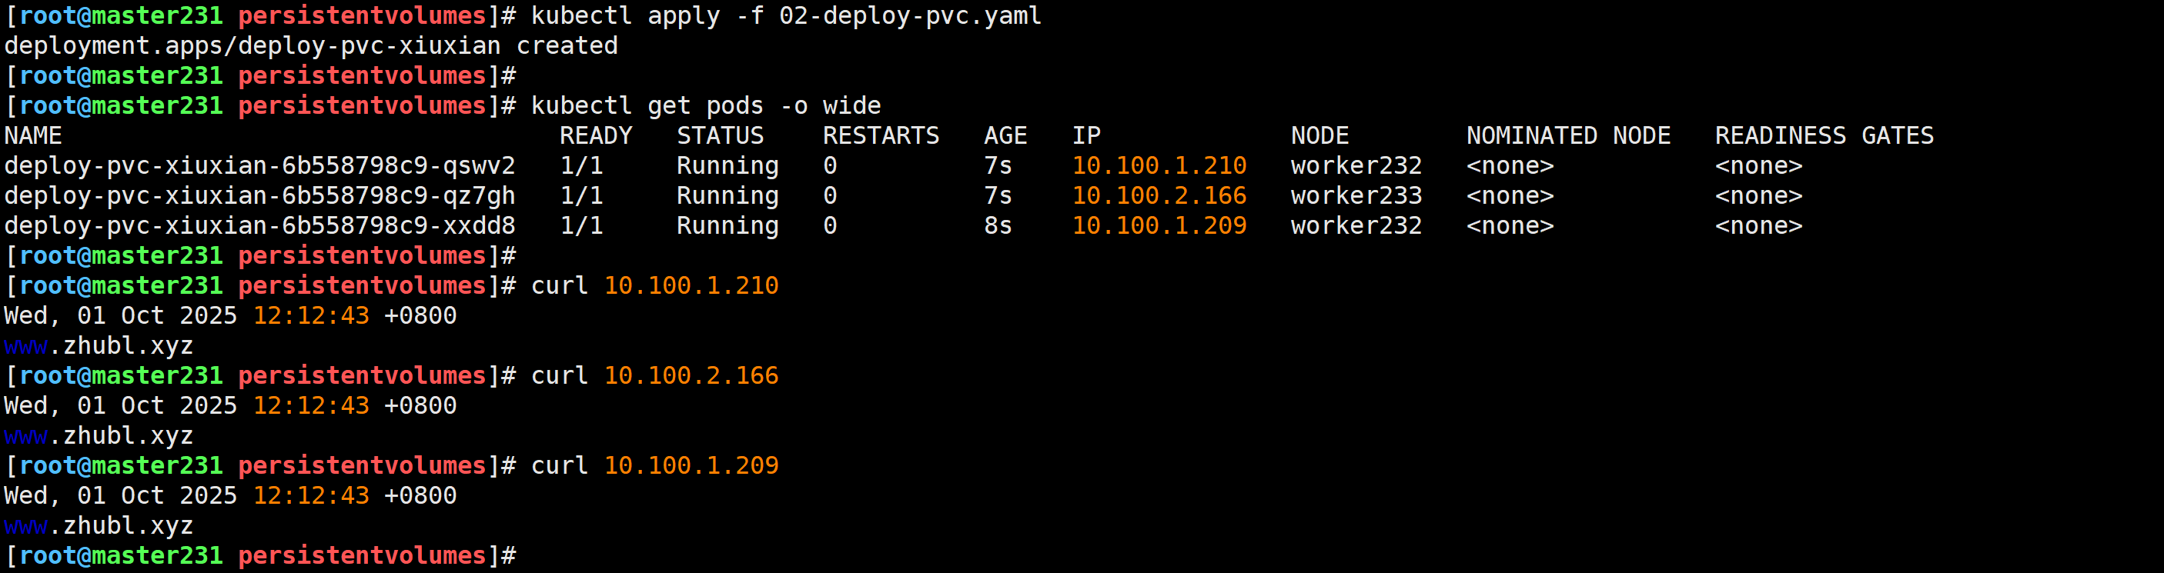Click worker232 in the xxdd8 pod row

[x=1356, y=225]
